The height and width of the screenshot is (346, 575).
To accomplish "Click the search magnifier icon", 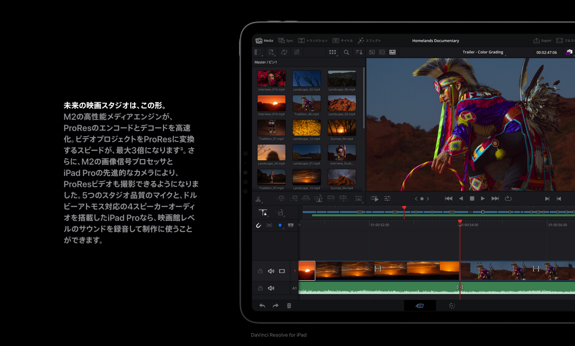I will click(346, 52).
